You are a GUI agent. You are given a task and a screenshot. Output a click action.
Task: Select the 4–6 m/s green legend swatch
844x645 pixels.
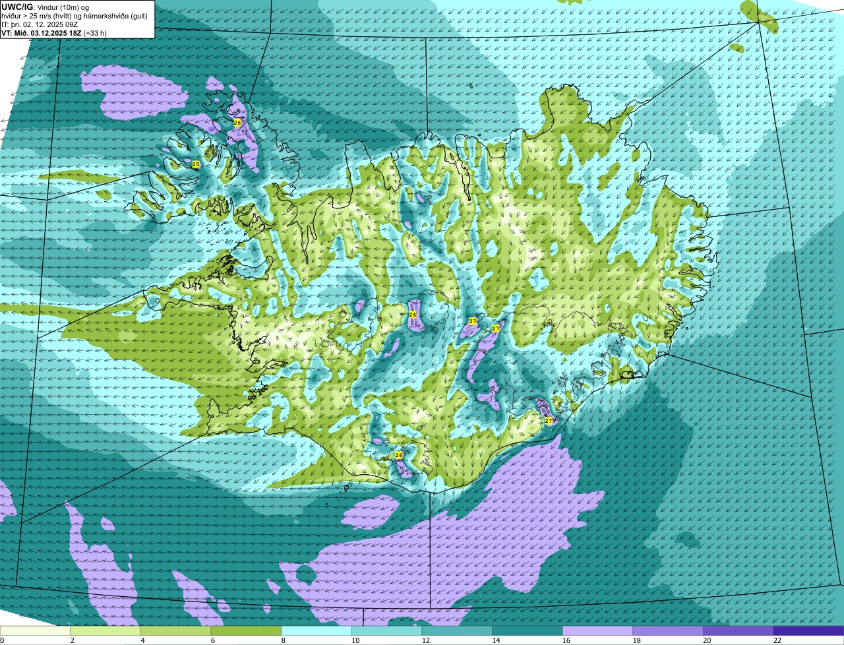tap(176, 630)
